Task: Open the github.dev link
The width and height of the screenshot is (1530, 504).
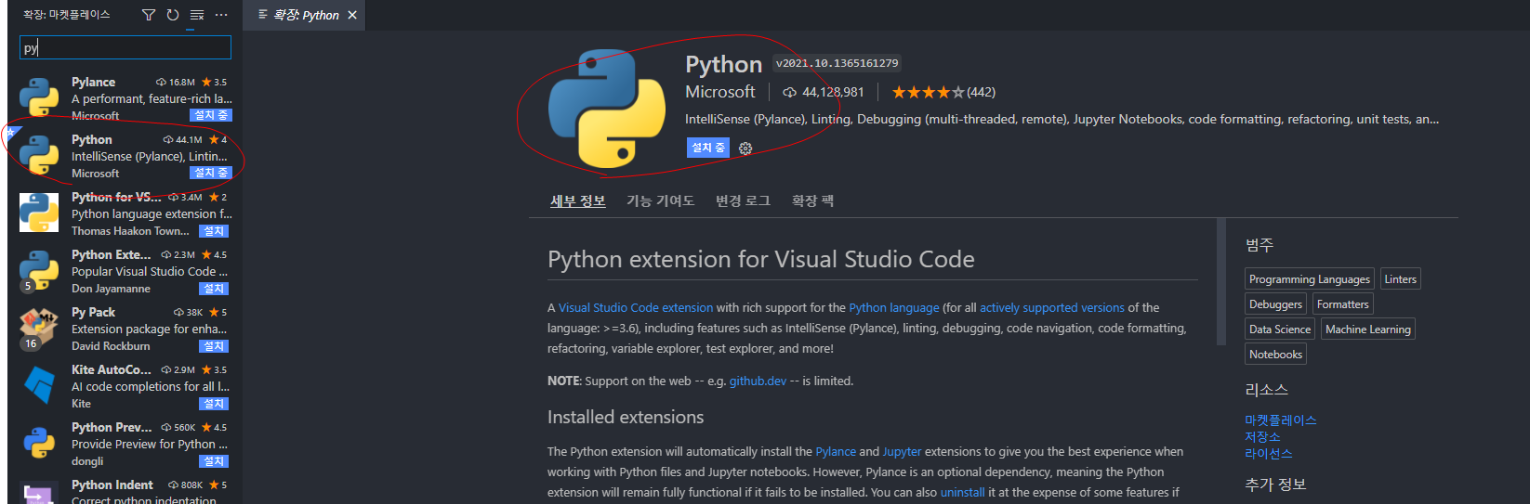Action: (x=758, y=381)
